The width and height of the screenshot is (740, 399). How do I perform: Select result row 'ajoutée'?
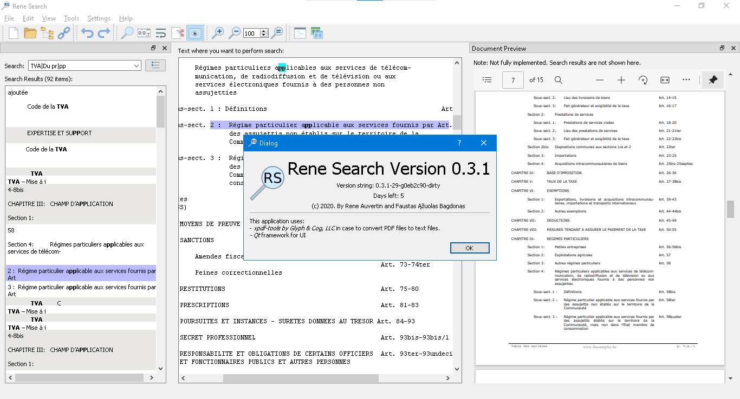pyautogui.click(x=81, y=92)
